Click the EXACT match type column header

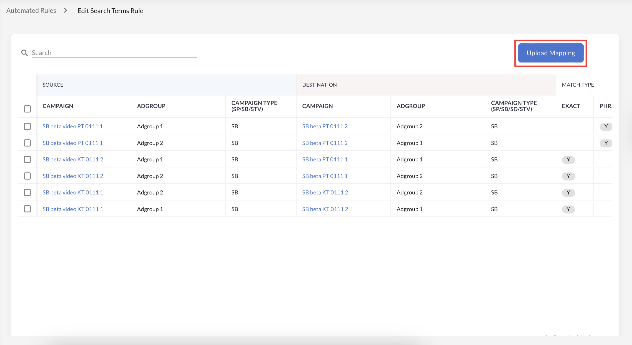pos(571,106)
